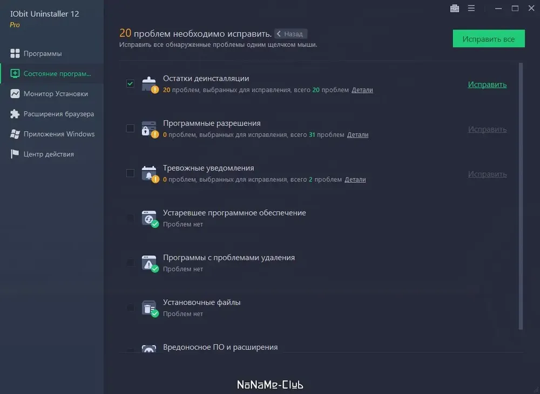The height and width of the screenshot is (394, 540).
Task: Click the IObit Uninstaller 12 title
Action: (44, 14)
